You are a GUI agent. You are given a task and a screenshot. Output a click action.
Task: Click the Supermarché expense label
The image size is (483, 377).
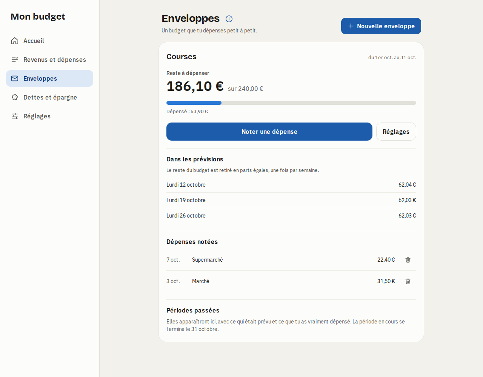click(208, 260)
